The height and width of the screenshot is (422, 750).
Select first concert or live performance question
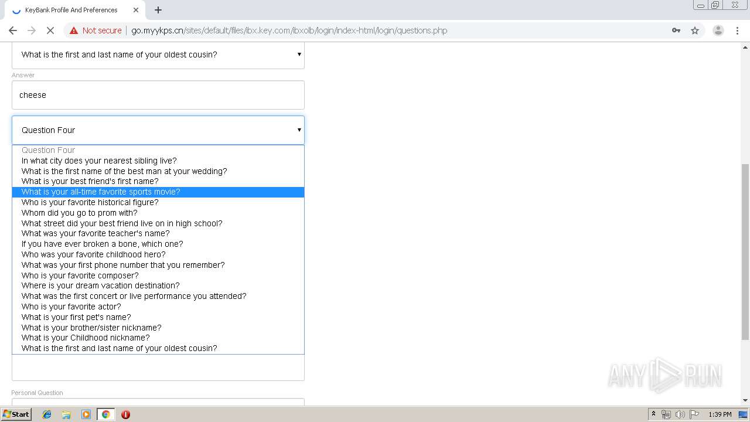click(x=158, y=296)
